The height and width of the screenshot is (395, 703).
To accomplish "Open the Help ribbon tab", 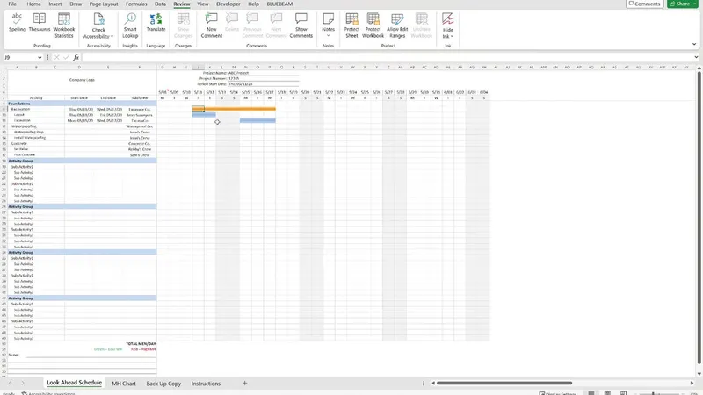I will tap(253, 4).
